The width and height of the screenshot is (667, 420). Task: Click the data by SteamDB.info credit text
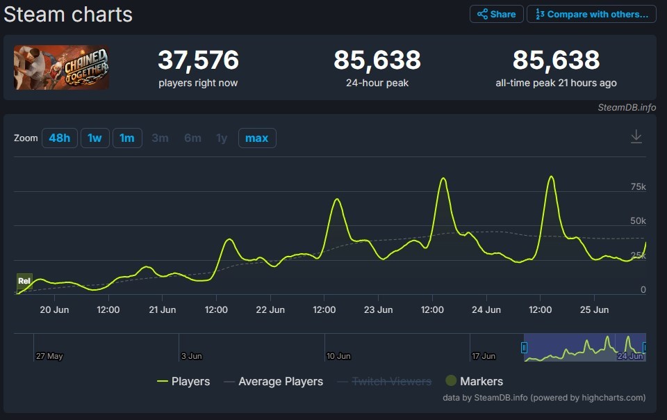544,398
